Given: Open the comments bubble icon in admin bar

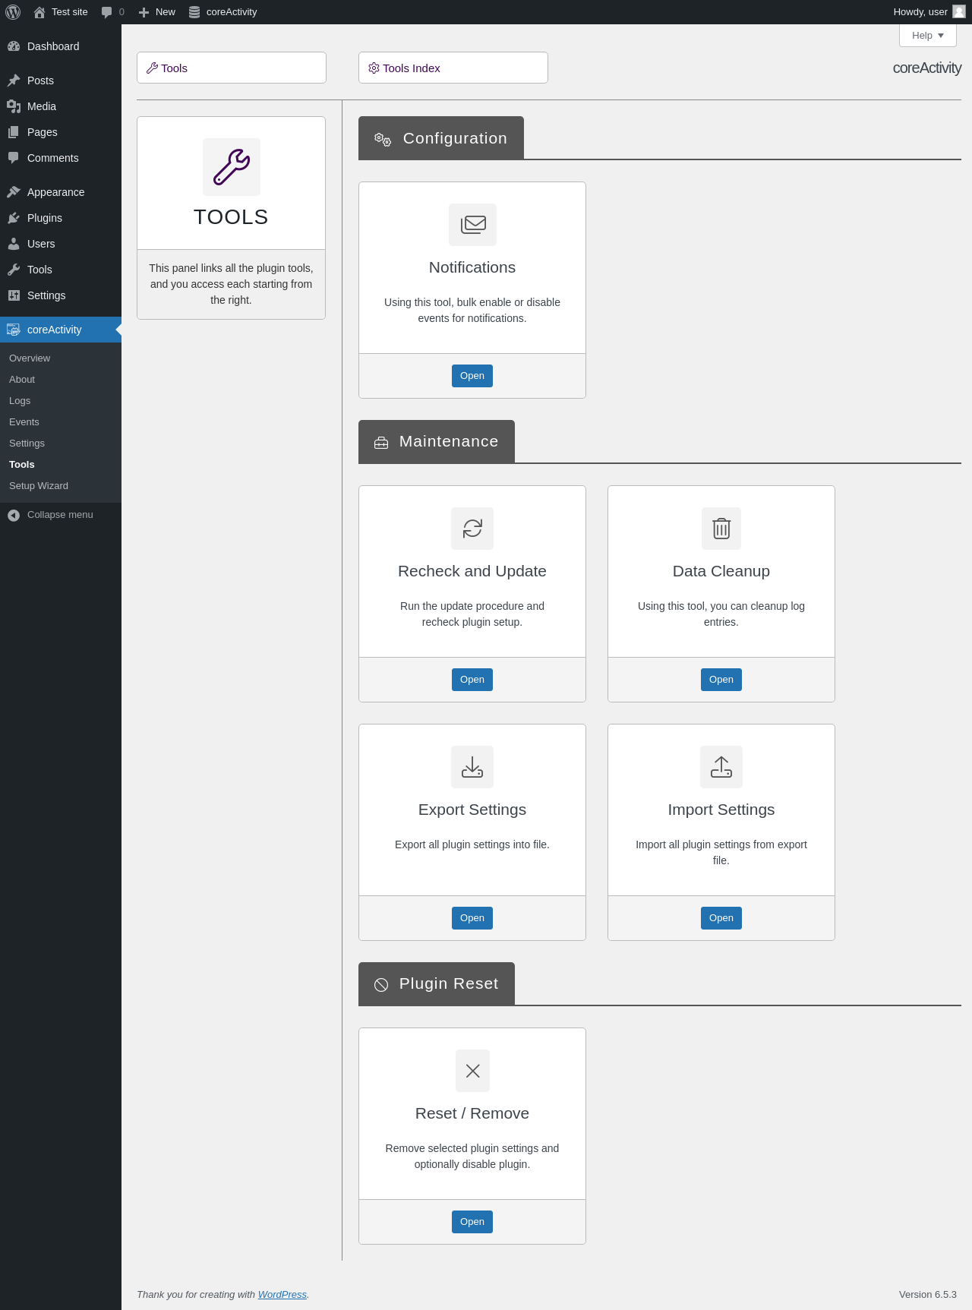Looking at the screenshot, I should (107, 12).
